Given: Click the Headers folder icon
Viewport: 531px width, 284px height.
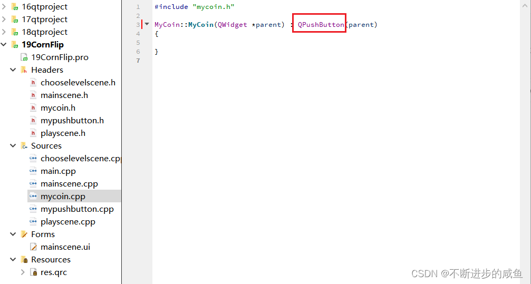Looking at the screenshot, I should pyautogui.click(x=24, y=70).
